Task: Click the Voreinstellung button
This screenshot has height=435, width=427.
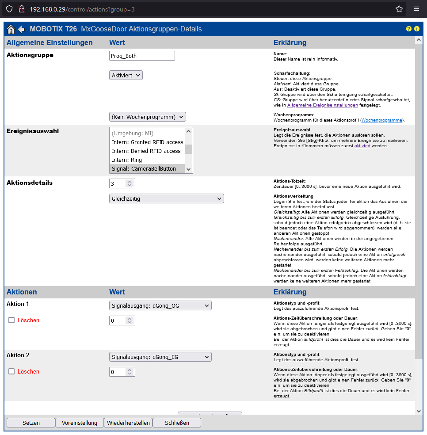Action: click(80, 423)
